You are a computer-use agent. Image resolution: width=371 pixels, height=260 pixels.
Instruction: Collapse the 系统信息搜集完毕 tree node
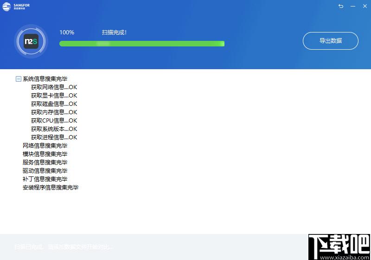click(19, 79)
